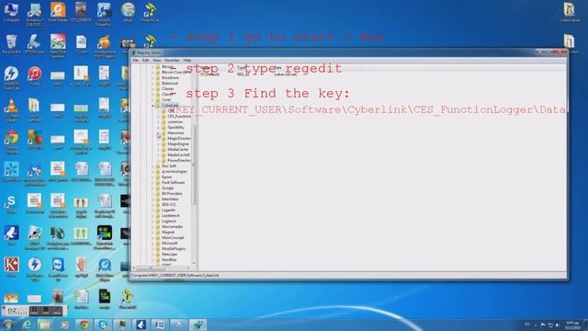This screenshot has width=588, height=331.
Task: Select the Hanuman key
Action: (175, 132)
